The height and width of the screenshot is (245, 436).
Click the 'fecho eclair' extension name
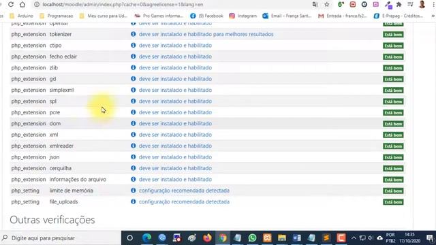tap(63, 56)
